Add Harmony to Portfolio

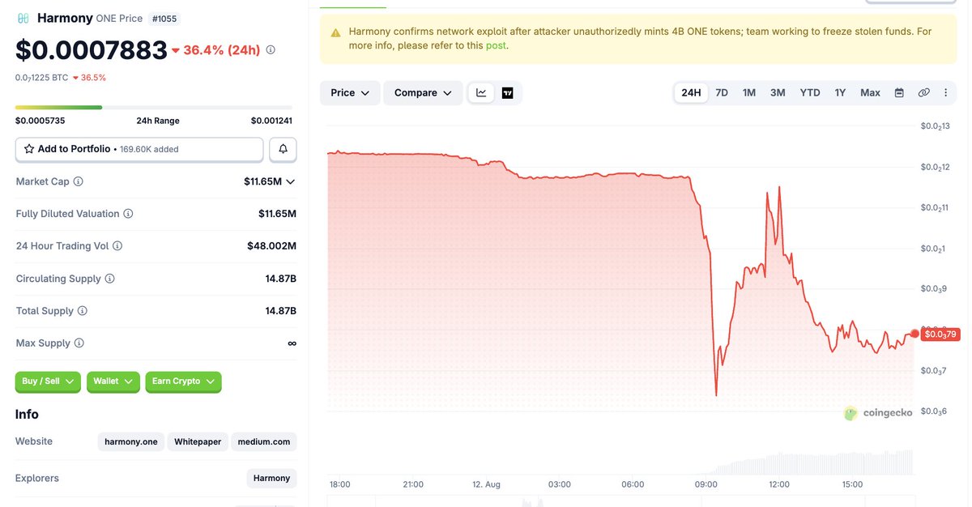click(x=139, y=149)
